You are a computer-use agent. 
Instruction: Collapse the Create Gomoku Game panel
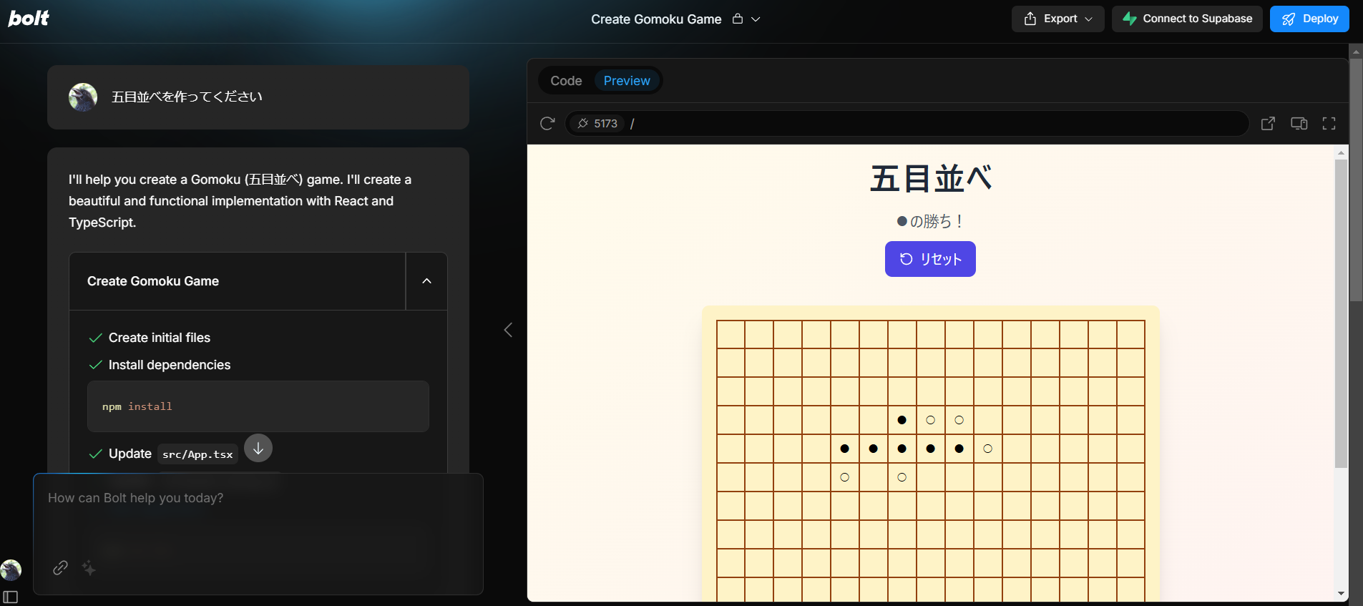click(426, 281)
